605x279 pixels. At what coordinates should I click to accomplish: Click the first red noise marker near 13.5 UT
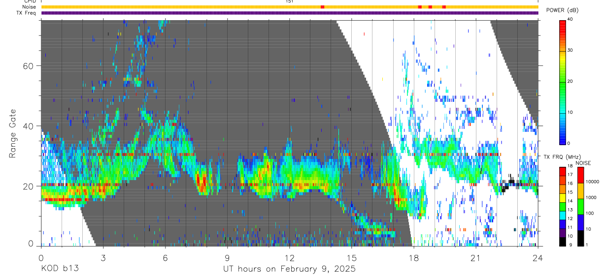[322, 7]
